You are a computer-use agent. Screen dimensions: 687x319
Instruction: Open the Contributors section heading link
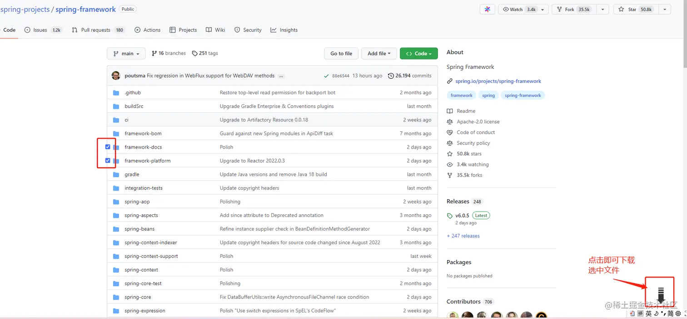pyautogui.click(x=463, y=302)
